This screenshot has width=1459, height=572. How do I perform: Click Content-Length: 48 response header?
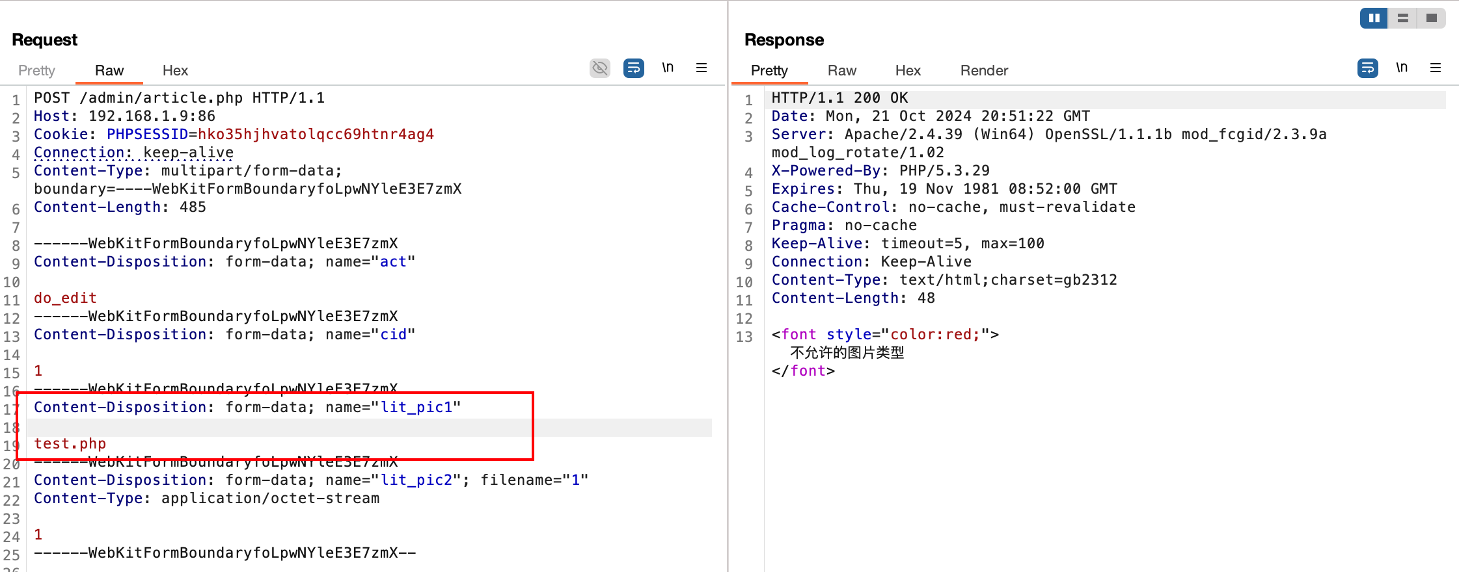pos(853,298)
